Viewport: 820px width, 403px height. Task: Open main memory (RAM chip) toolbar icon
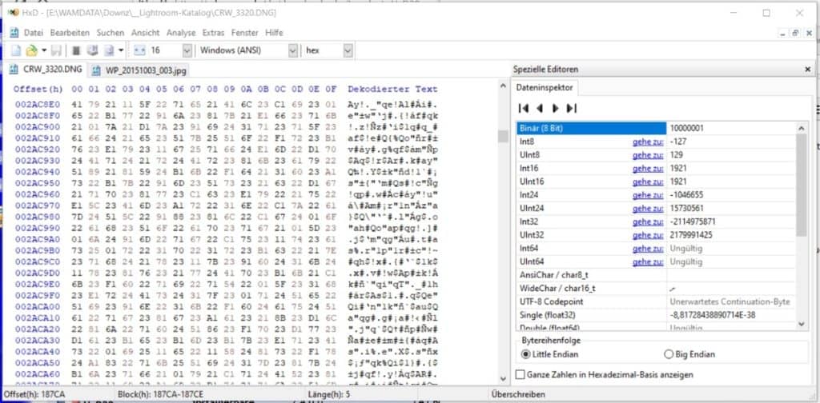pyautogui.click(x=76, y=50)
